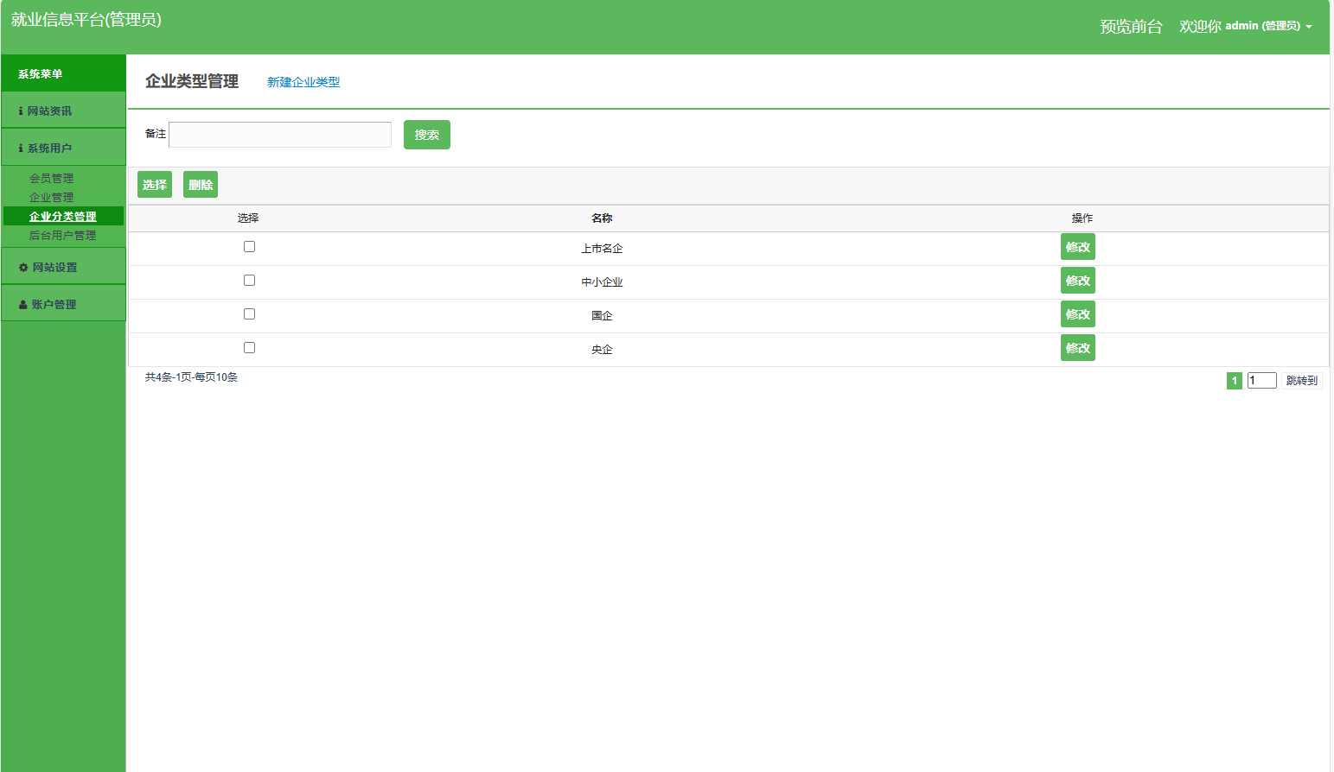The image size is (1334, 772).
Task: Edit 上市名企 with 修改 button
Action: pyautogui.click(x=1077, y=247)
